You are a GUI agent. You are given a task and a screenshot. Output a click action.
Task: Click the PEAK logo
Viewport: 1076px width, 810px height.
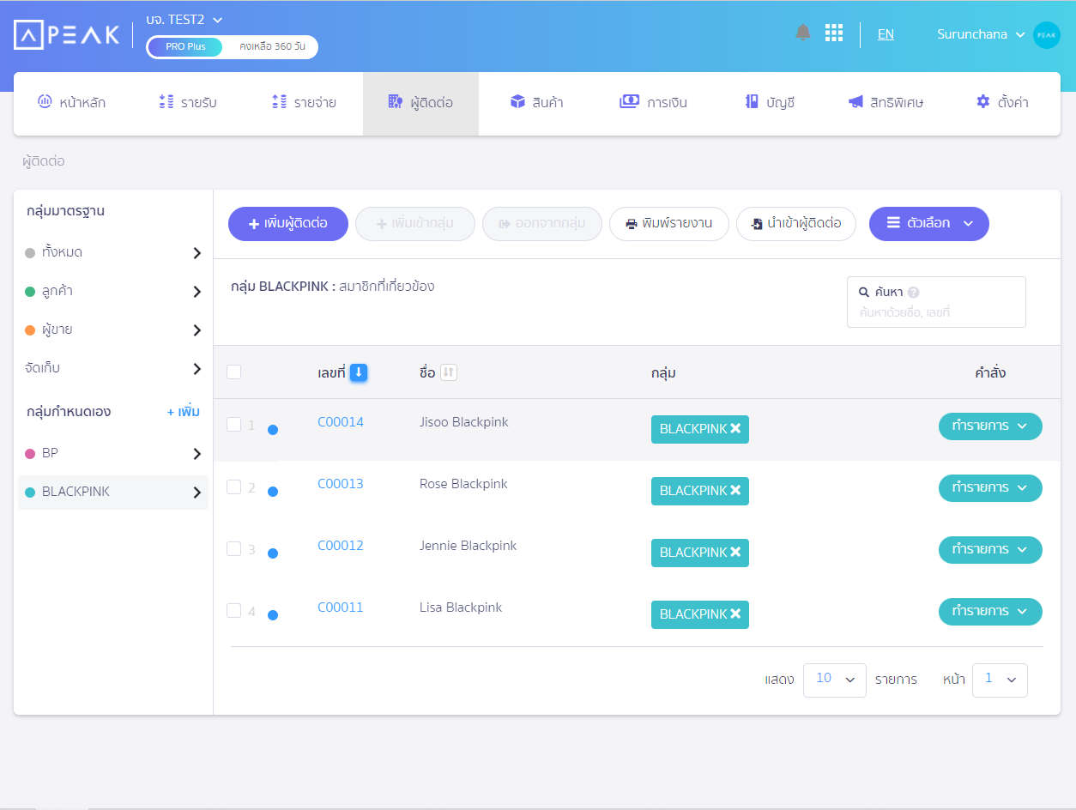click(x=67, y=34)
